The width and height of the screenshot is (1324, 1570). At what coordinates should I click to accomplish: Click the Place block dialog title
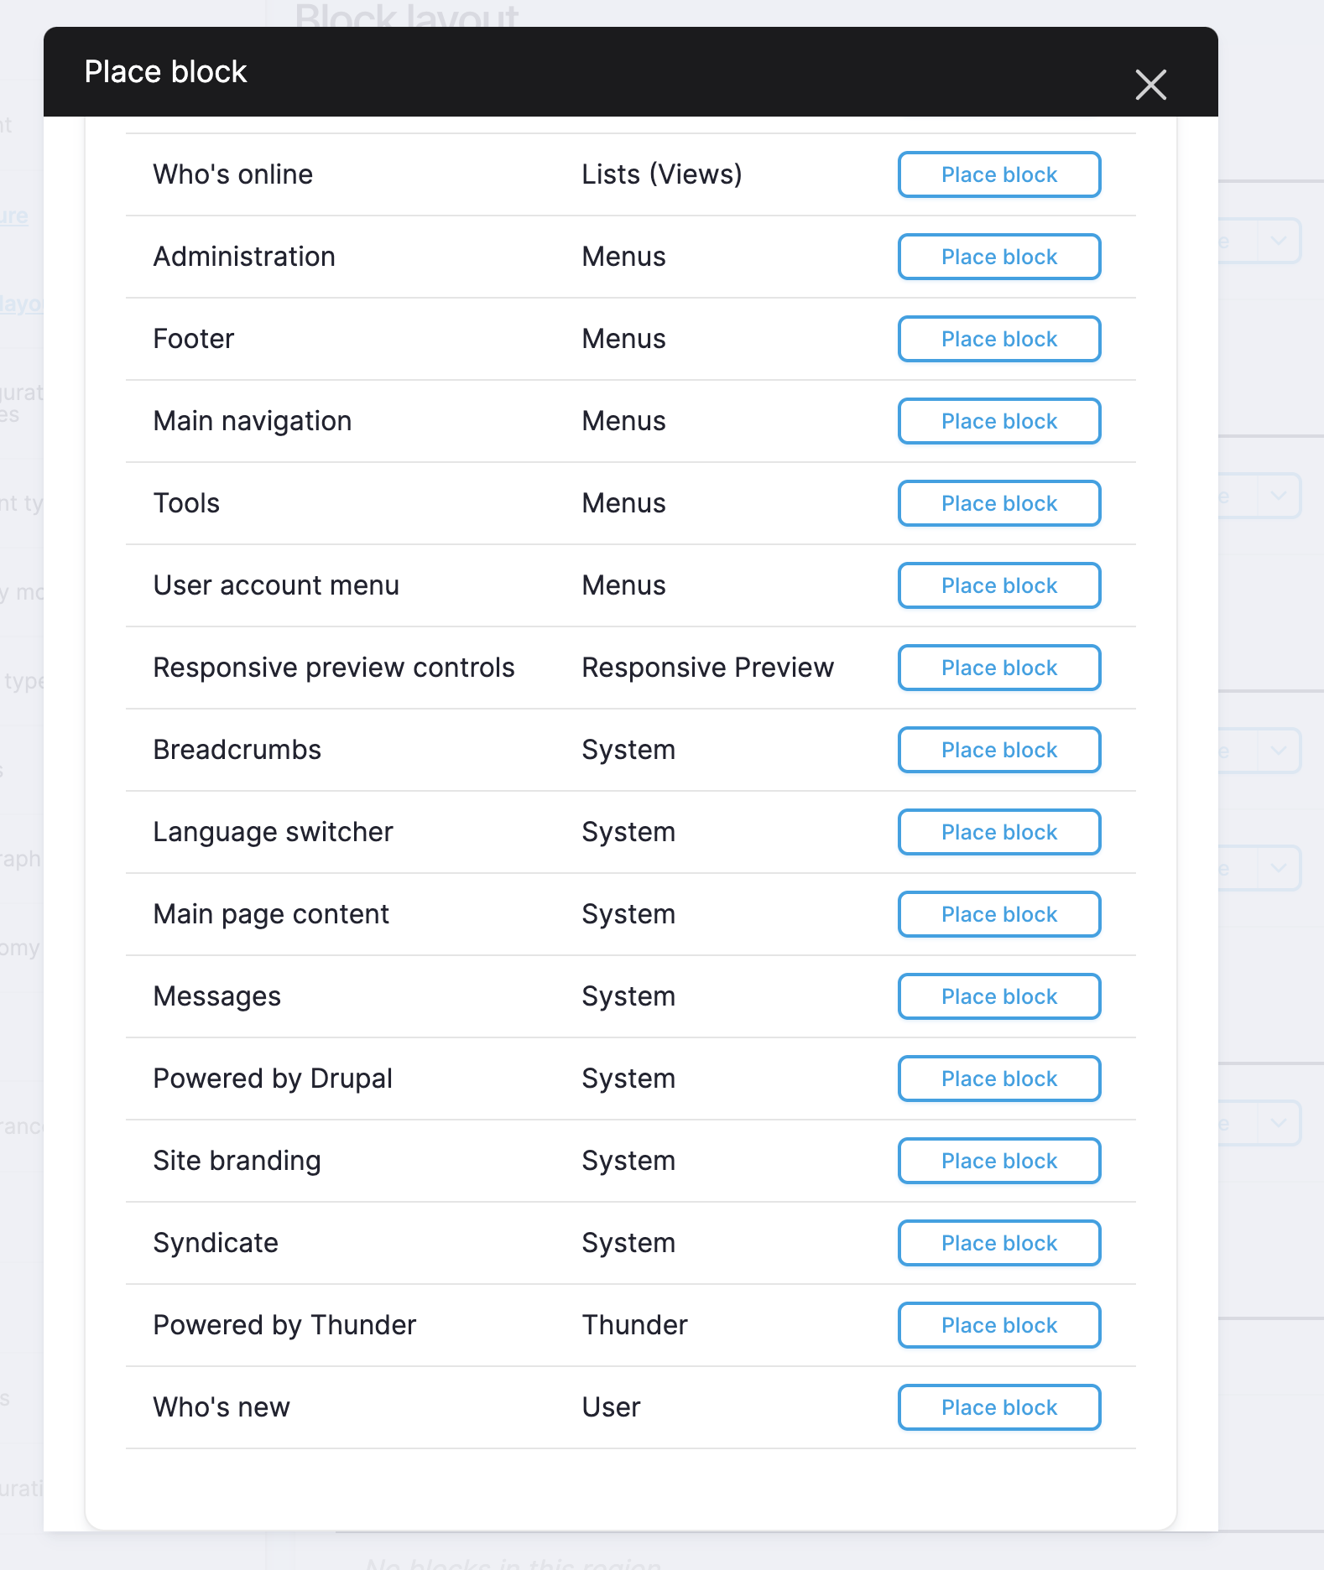coord(165,72)
